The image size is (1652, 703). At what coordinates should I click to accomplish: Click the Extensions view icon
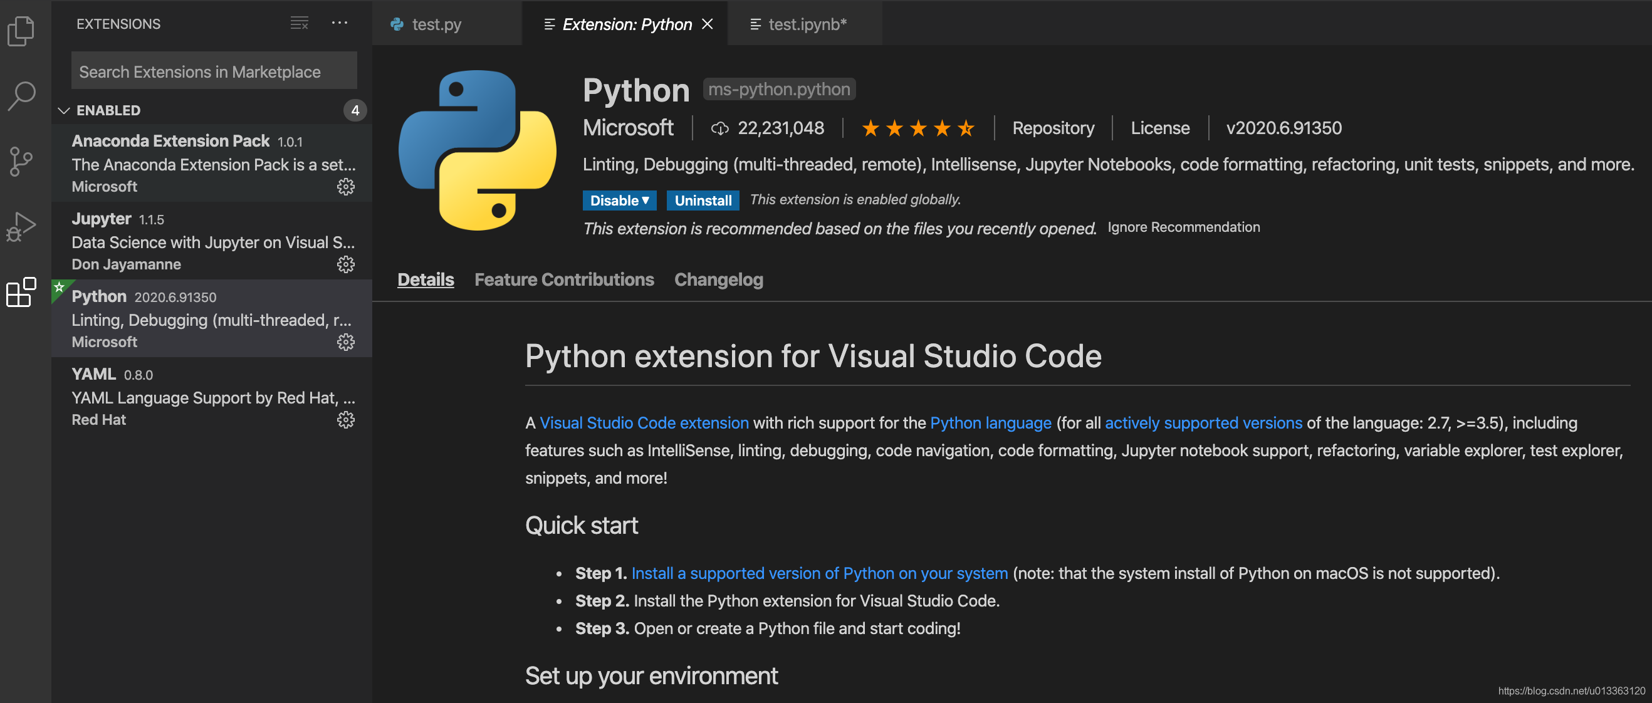[22, 293]
